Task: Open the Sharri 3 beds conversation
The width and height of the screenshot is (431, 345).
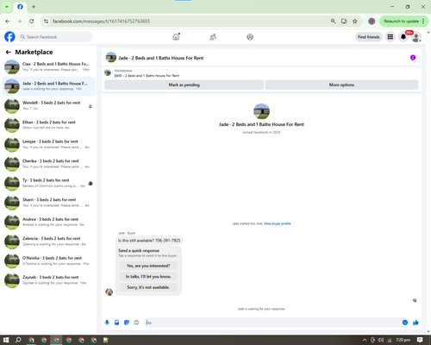Action: [x=48, y=203]
